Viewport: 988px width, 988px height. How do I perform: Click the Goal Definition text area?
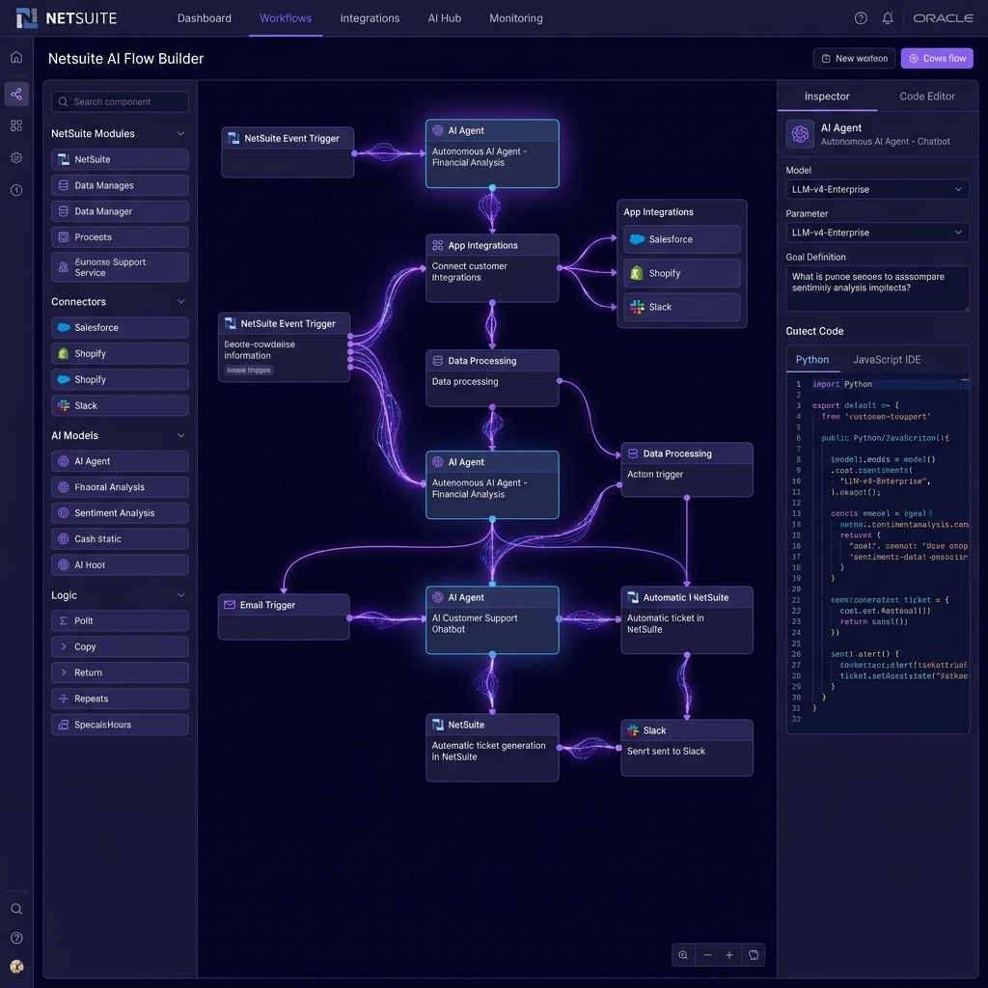click(877, 288)
